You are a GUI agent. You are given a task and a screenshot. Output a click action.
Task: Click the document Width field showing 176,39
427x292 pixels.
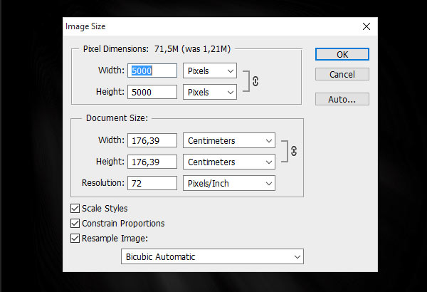click(153, 140)
